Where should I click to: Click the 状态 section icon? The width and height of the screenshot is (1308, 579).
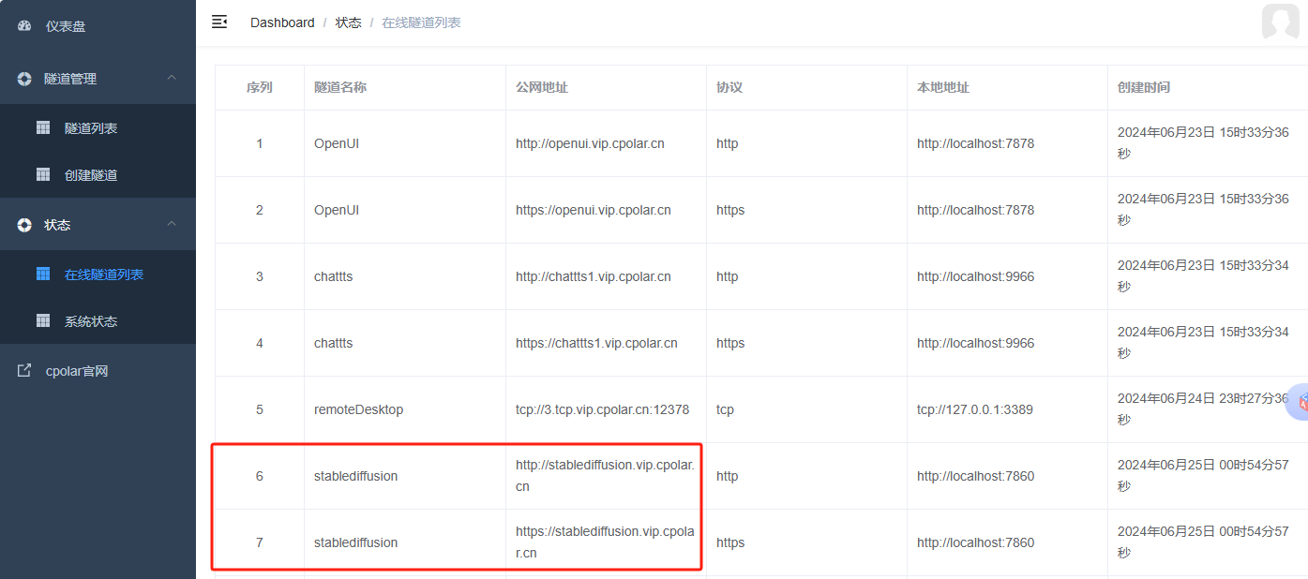[x=24, y=225]
